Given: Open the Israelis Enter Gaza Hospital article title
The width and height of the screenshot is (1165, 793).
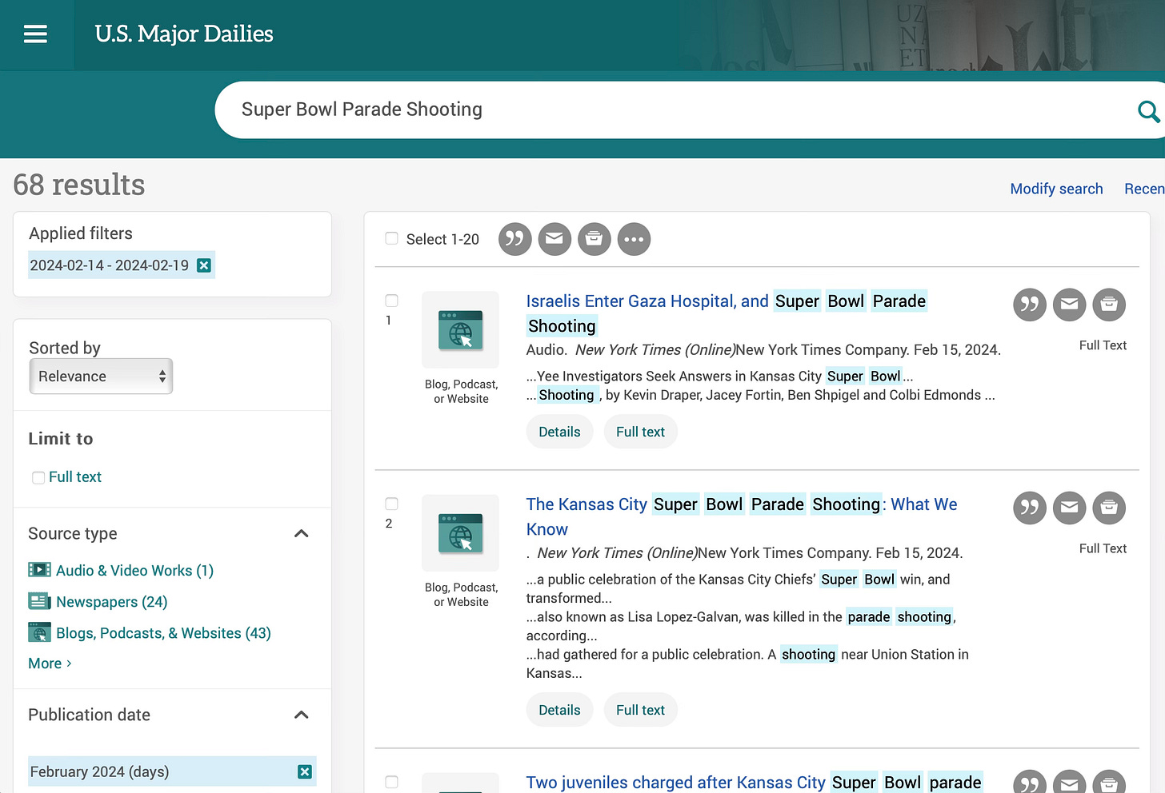Looking at the screenshot, I should point(726,313).
